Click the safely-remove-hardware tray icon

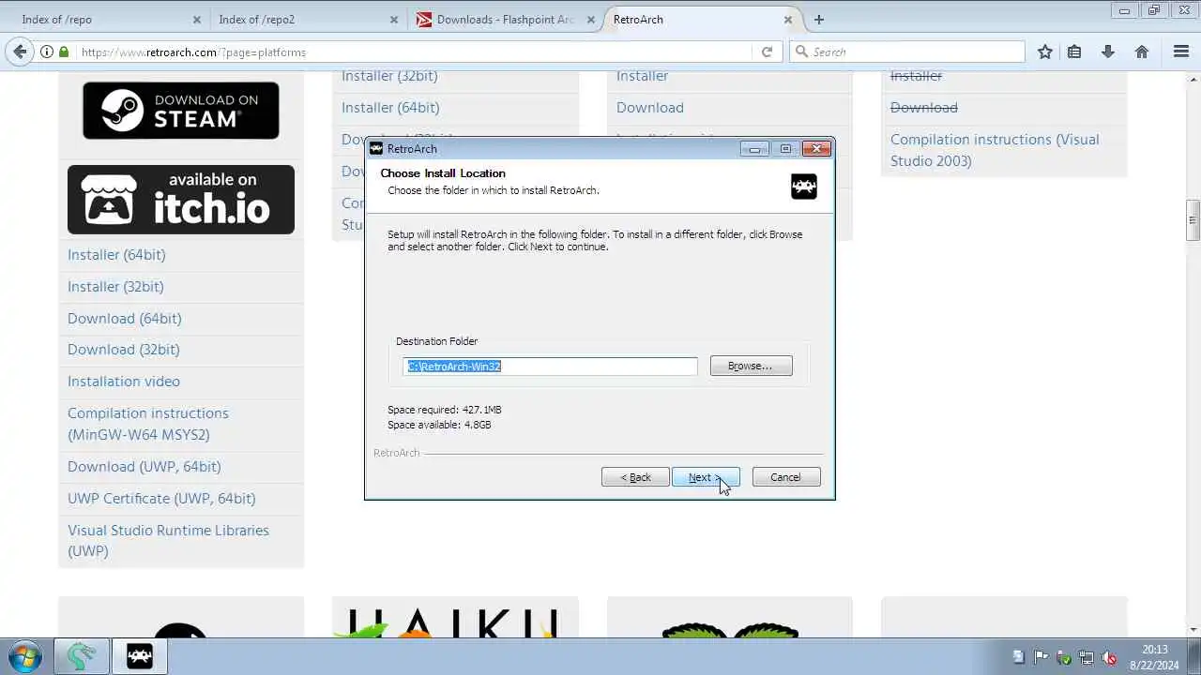point(1064,657)
